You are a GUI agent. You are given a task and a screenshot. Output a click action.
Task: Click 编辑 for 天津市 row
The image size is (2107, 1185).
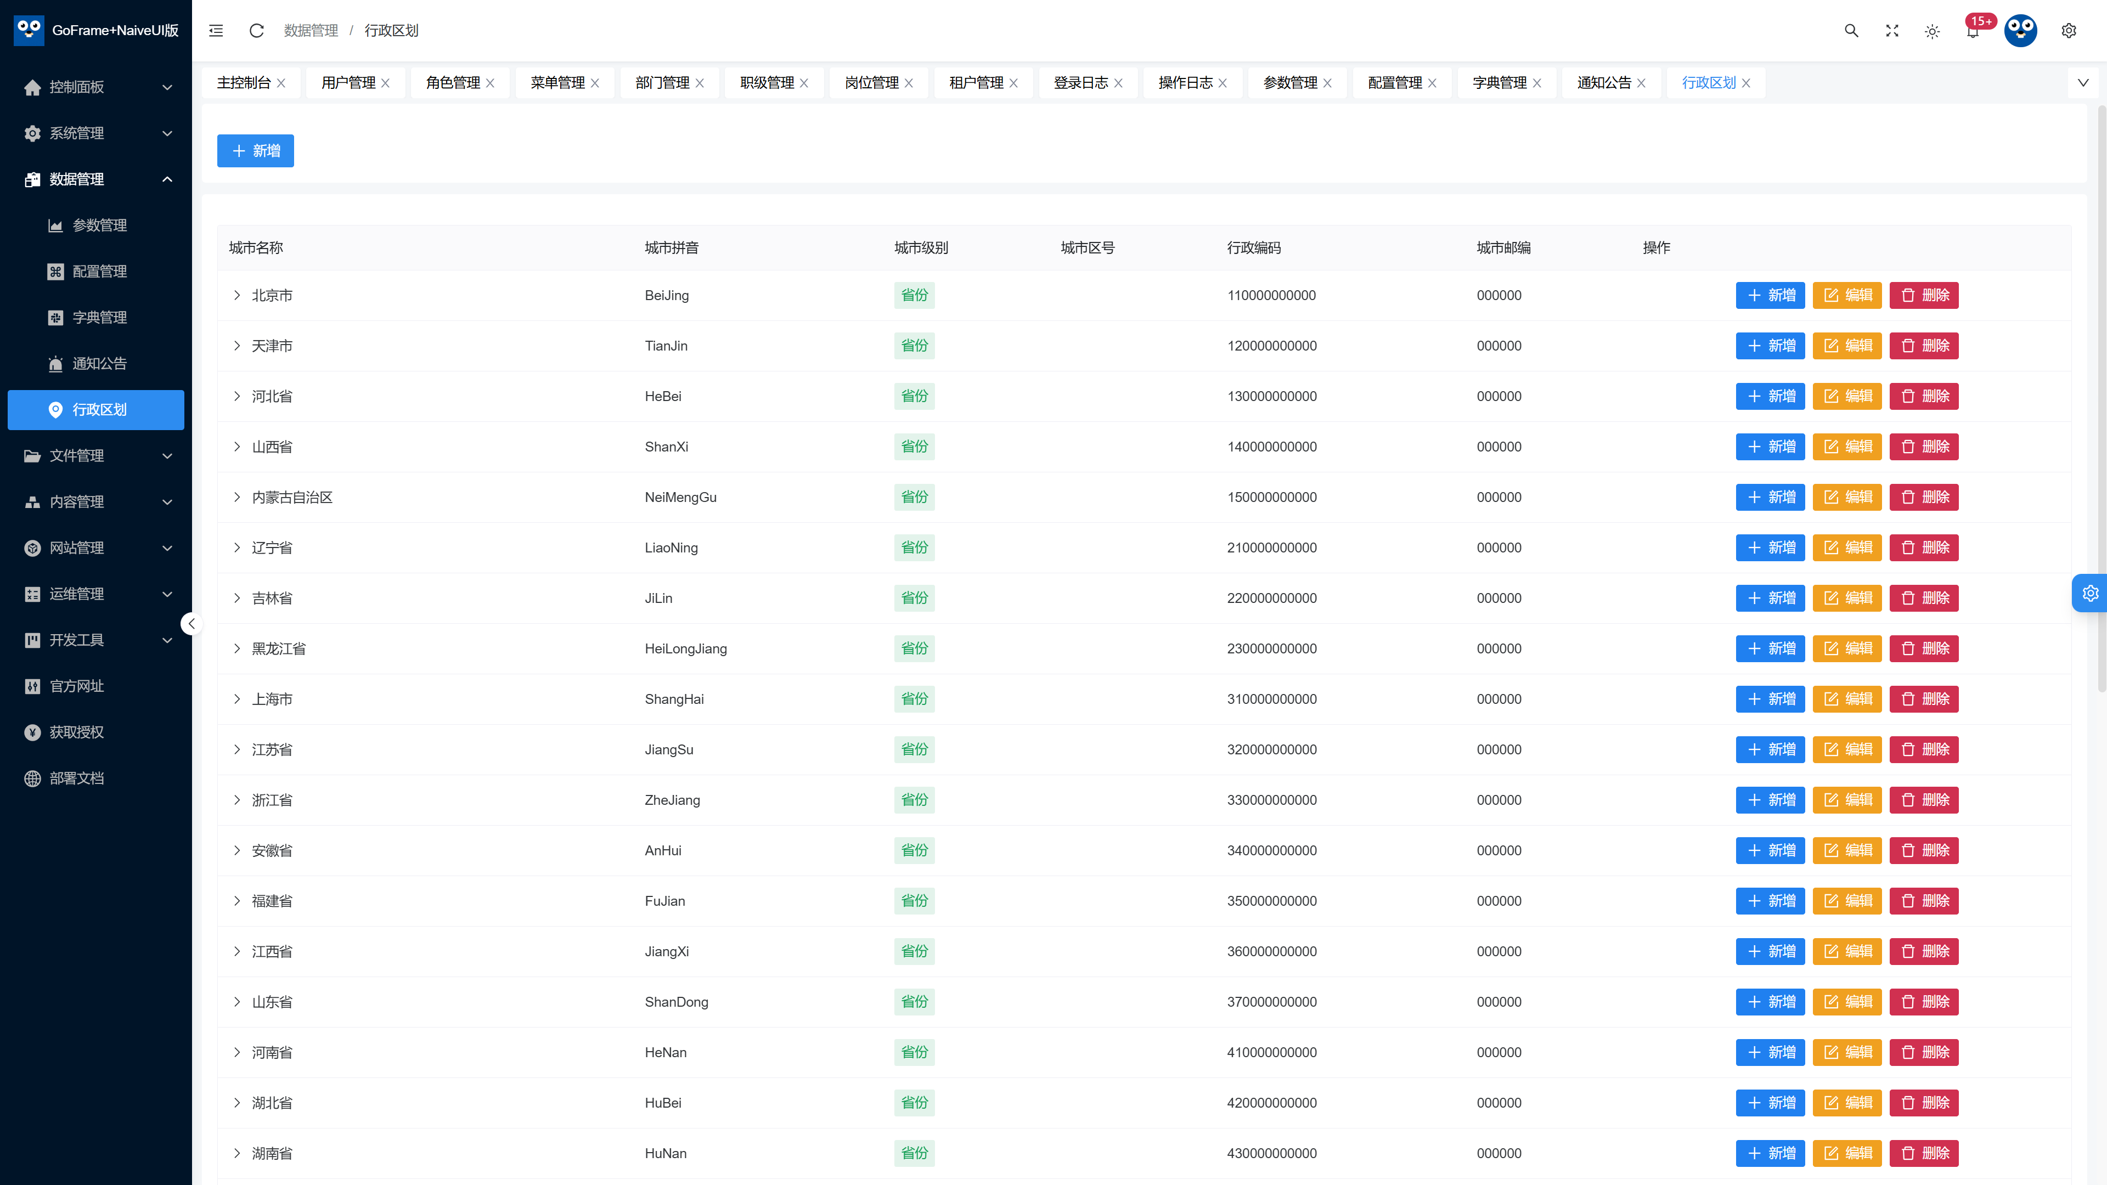coord(1847,346)
